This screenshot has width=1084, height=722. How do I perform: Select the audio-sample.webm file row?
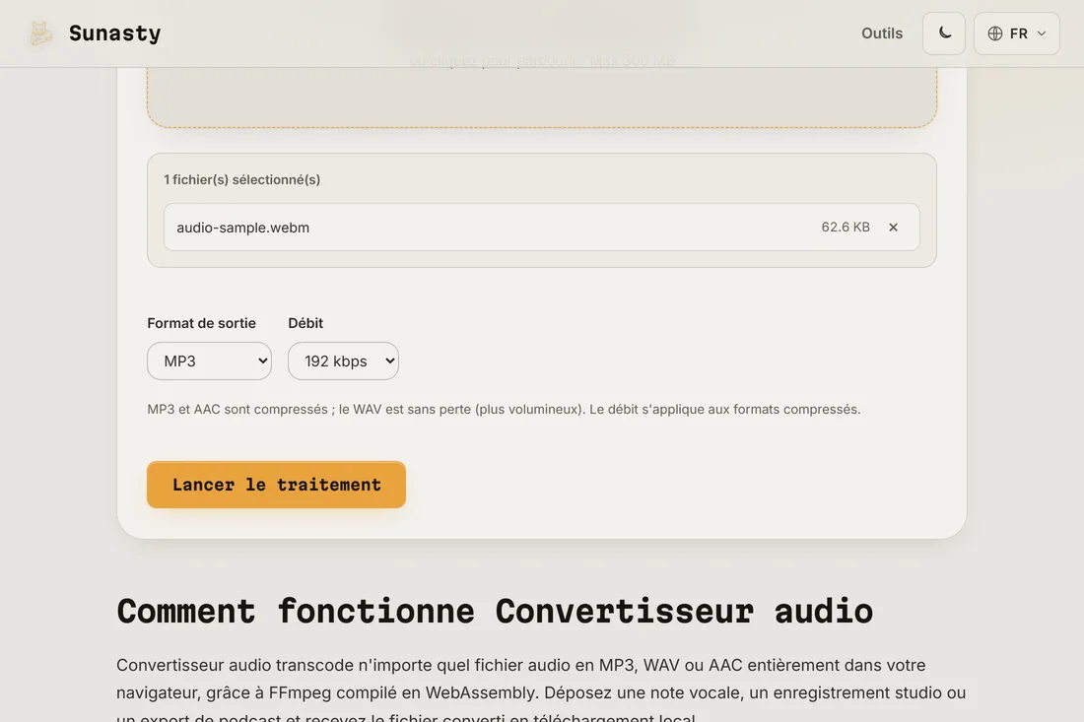541,228
